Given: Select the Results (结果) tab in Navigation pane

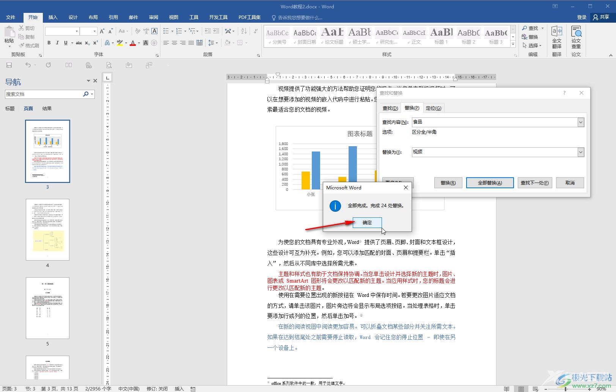Looking at the screenshot, I should [47, 108].
